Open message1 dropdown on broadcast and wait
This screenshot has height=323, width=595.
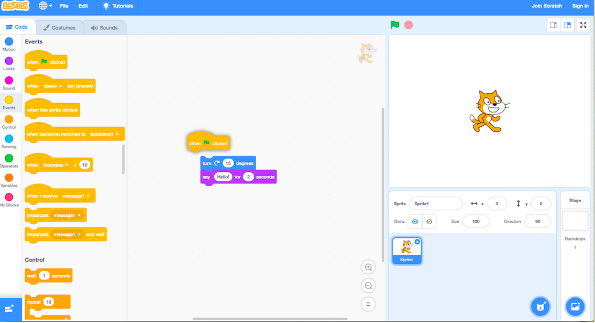point(67,235)
